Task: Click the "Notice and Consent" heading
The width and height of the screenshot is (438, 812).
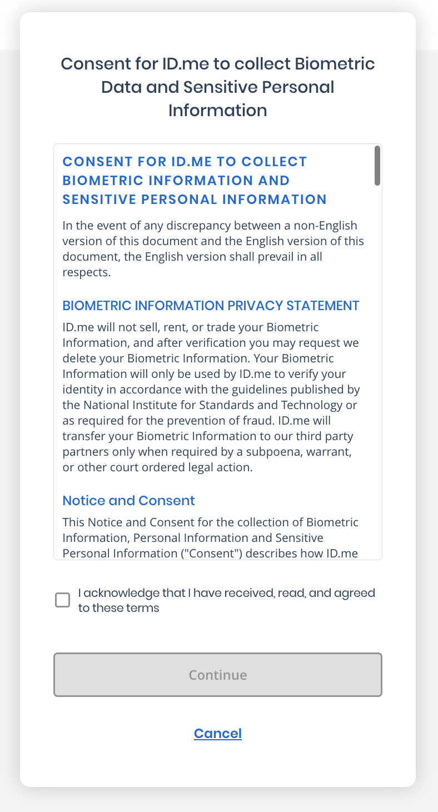Action: point(129,501)
